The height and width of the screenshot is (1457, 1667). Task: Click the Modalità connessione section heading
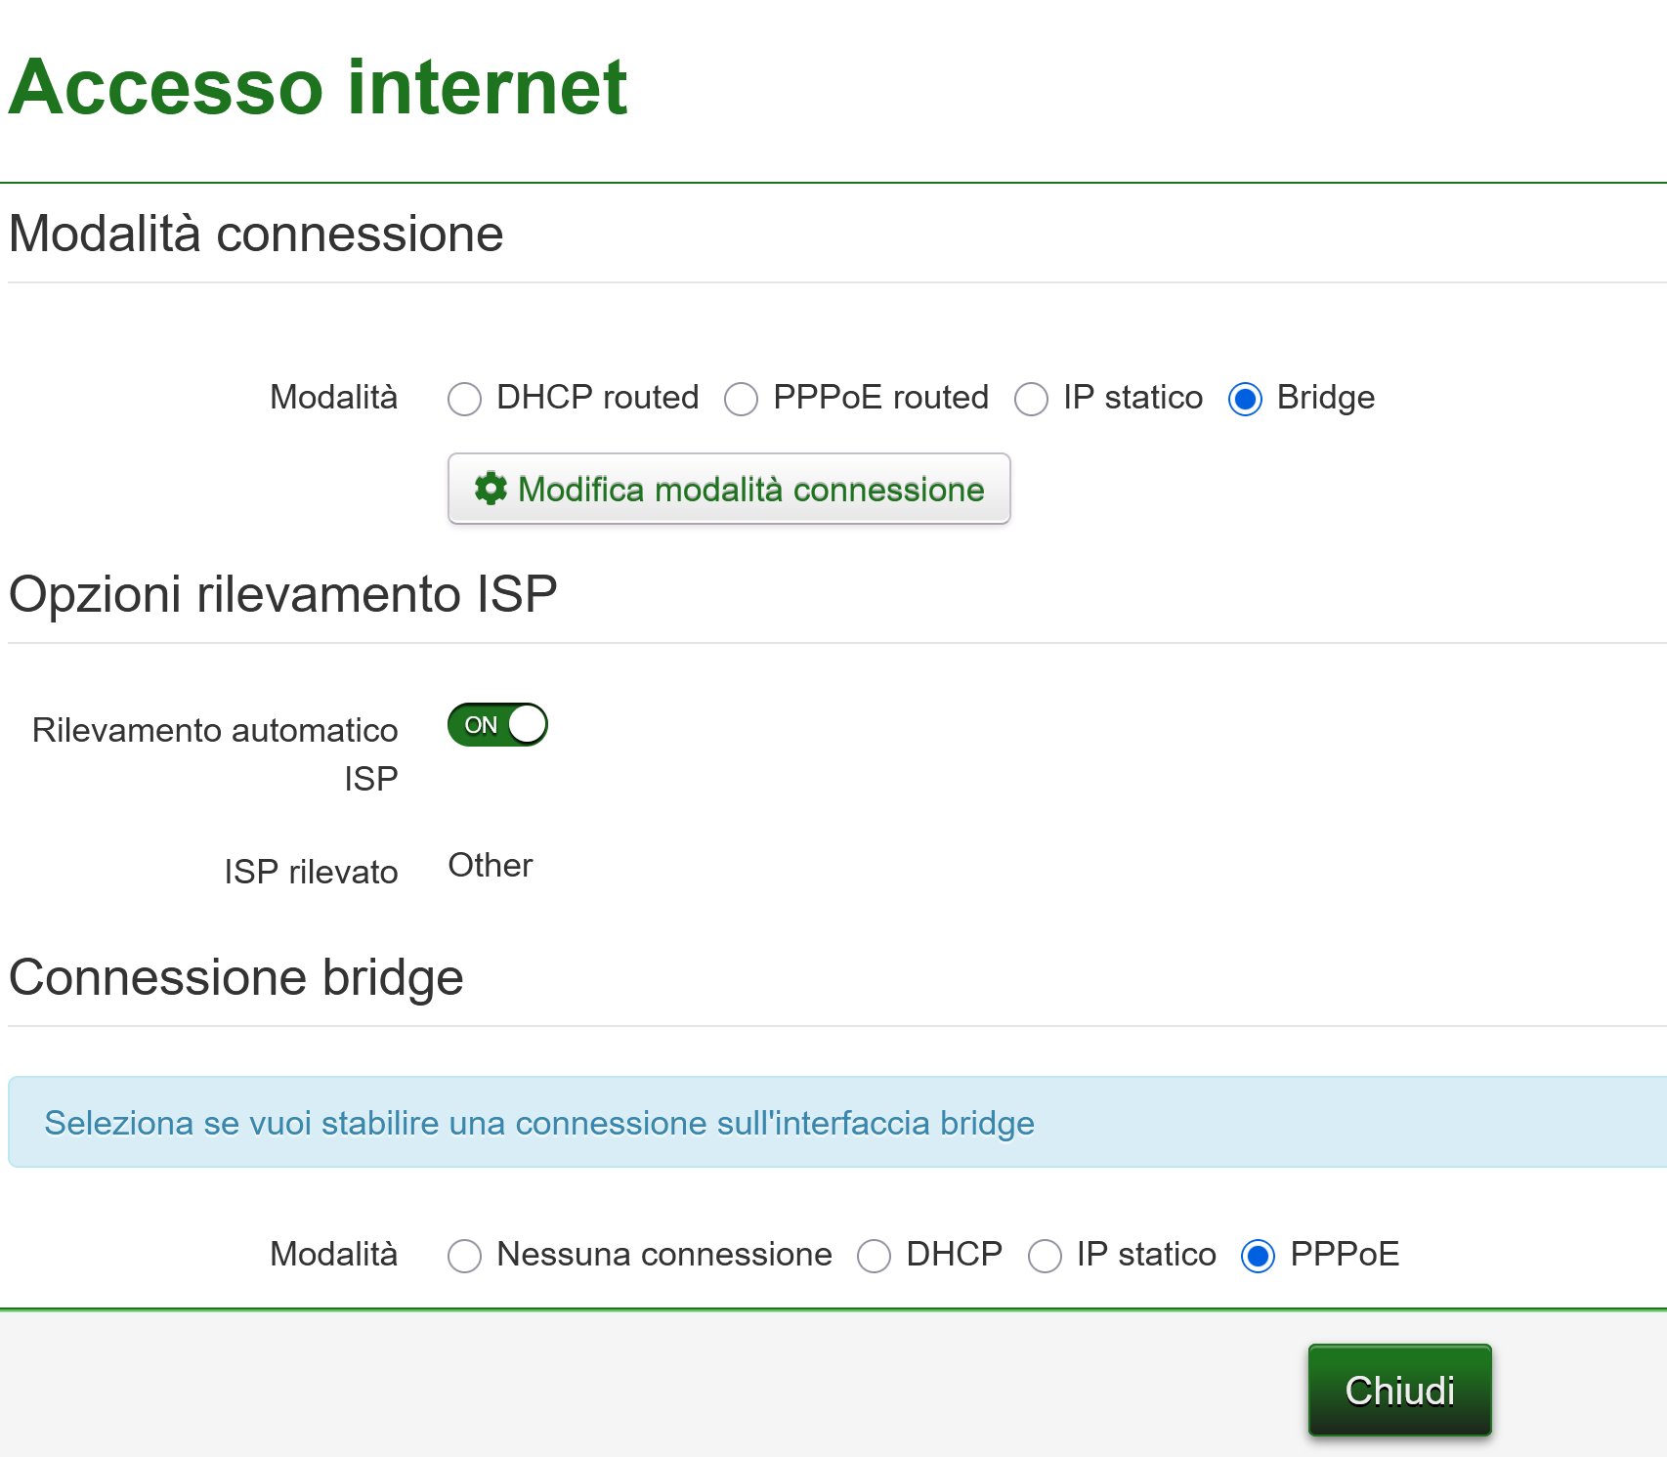[x=256, y=235]
